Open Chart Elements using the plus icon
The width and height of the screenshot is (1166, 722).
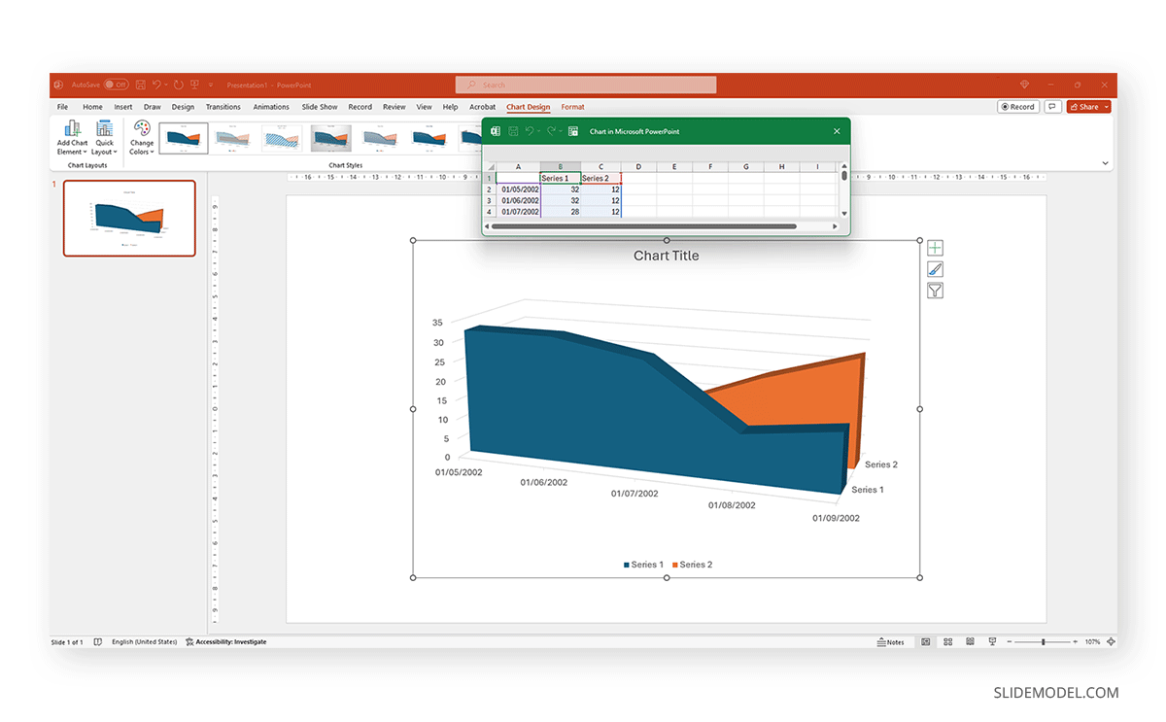934,247
